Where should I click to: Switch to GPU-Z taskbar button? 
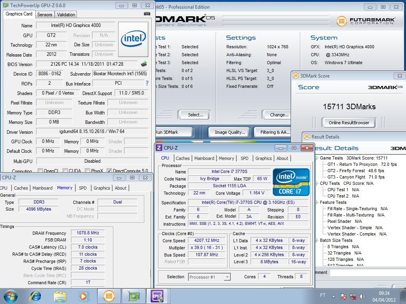coord(133,296)
